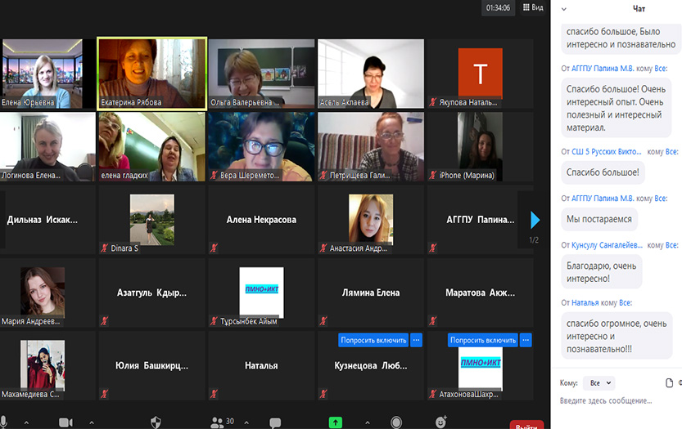Open the Reactions smiley icon
Image resolution: width=682 pixels, height=429 pixels.
[441, 422]
